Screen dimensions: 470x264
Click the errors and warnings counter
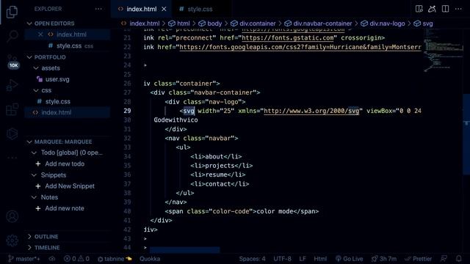click(76, 259)
